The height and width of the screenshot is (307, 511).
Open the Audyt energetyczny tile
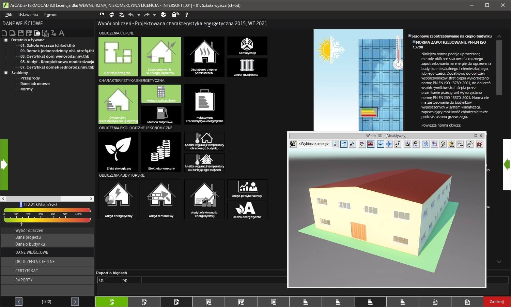pyautogui.click(x=118, y=199)
